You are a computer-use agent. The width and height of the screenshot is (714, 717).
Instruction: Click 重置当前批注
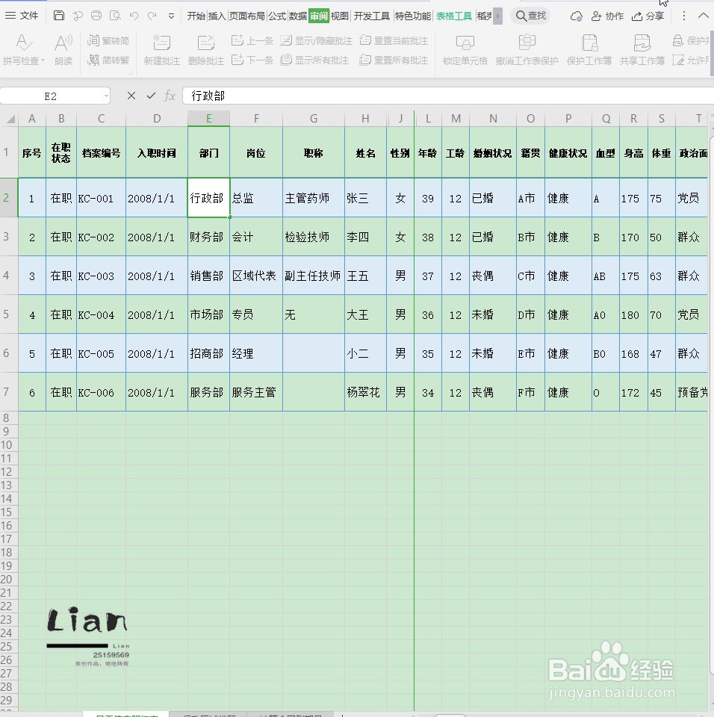click(394, 40)
